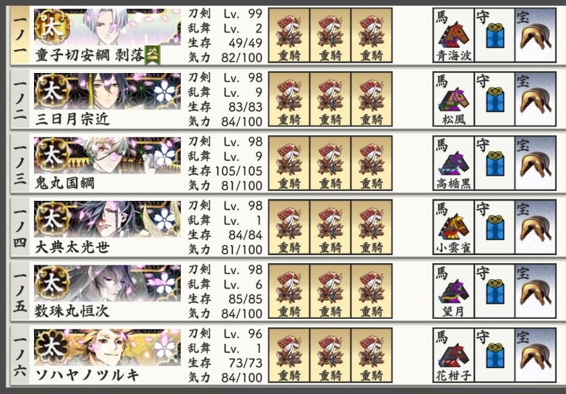Click the 数珠丸恒次 name text

(72, 311)
